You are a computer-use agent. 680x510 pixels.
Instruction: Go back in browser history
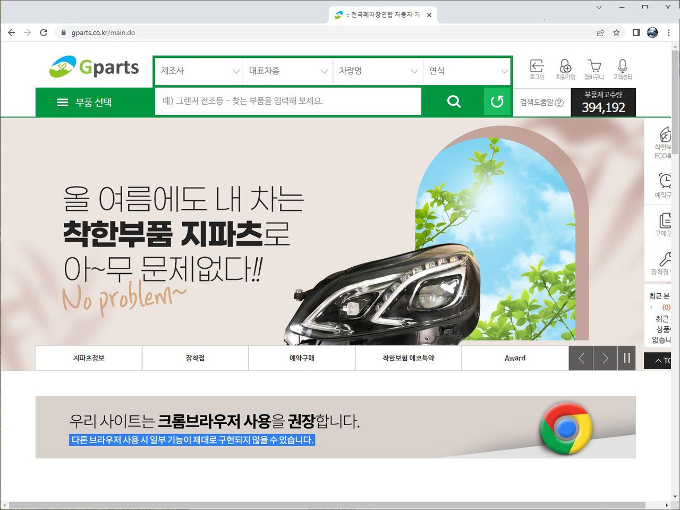(x=11, y=32)
